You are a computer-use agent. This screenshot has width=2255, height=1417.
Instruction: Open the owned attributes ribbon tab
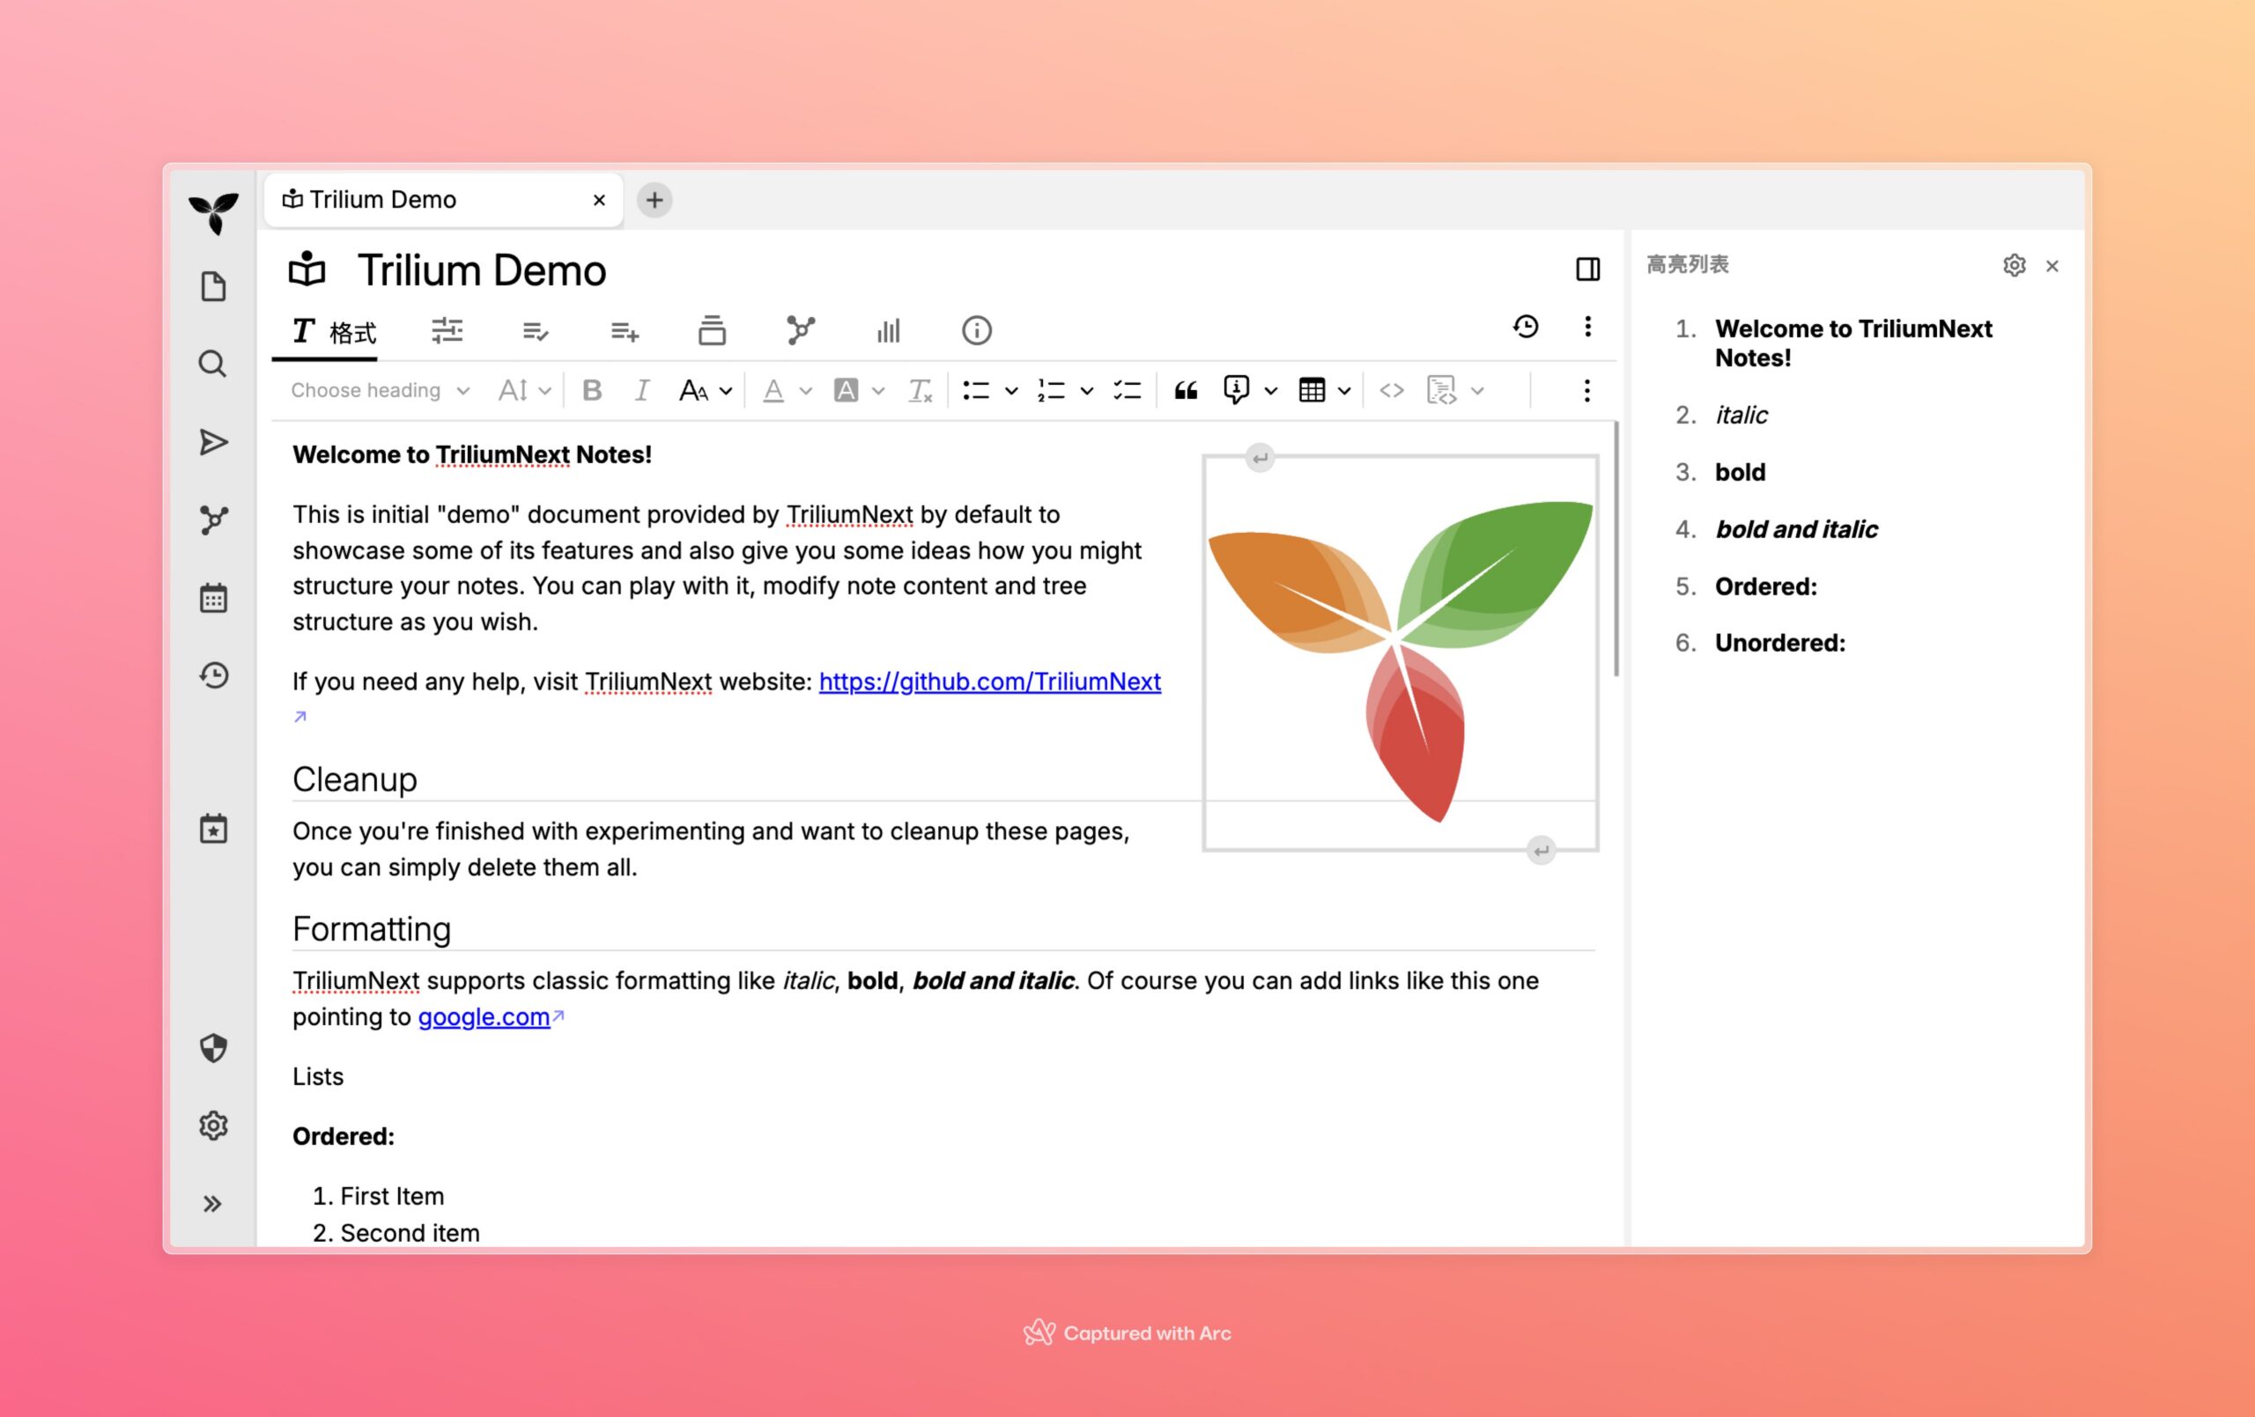pyautogui.click(x=535, y=330)
